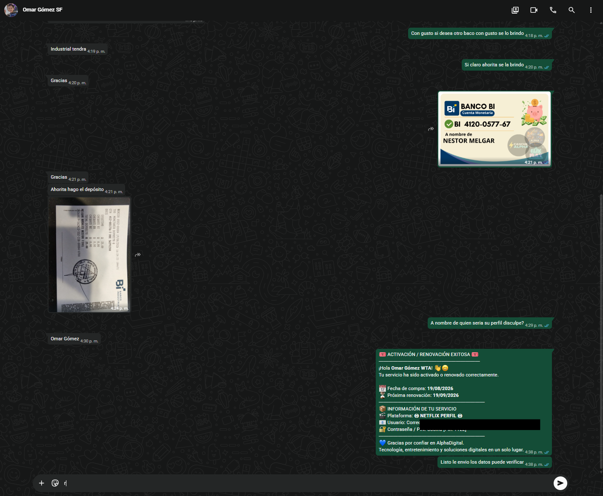Select the 'ACTIVACIÓN / RENOVACIÓN EXITOSA' message heading
Screen dimensions: 603x496
429,354
